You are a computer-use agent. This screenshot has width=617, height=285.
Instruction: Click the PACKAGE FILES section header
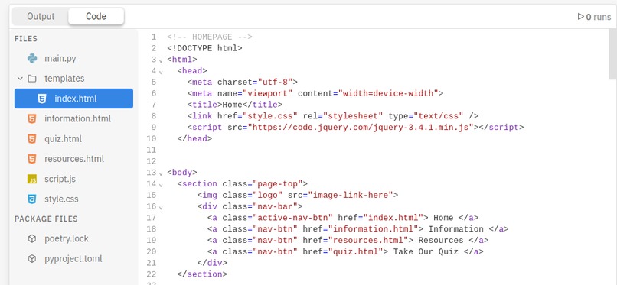point(46,219)
